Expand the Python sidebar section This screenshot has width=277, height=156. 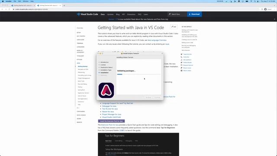79,59
